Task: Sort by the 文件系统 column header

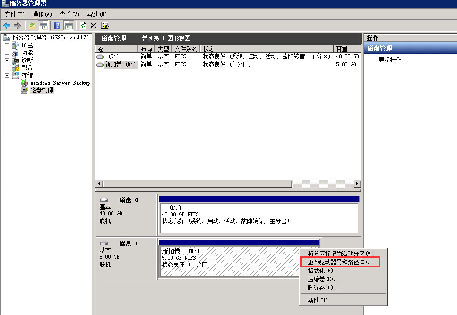Action: click(186, 49)
